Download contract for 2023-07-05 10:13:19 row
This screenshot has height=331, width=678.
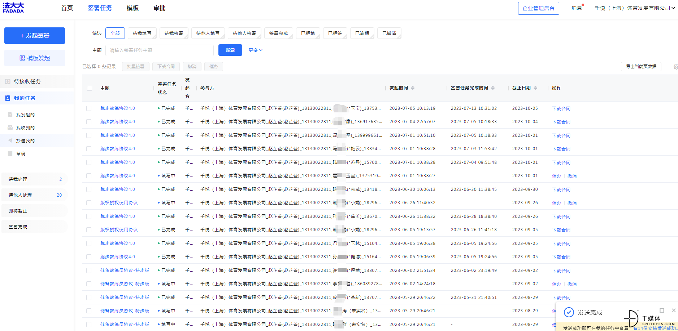pos(561,108)
